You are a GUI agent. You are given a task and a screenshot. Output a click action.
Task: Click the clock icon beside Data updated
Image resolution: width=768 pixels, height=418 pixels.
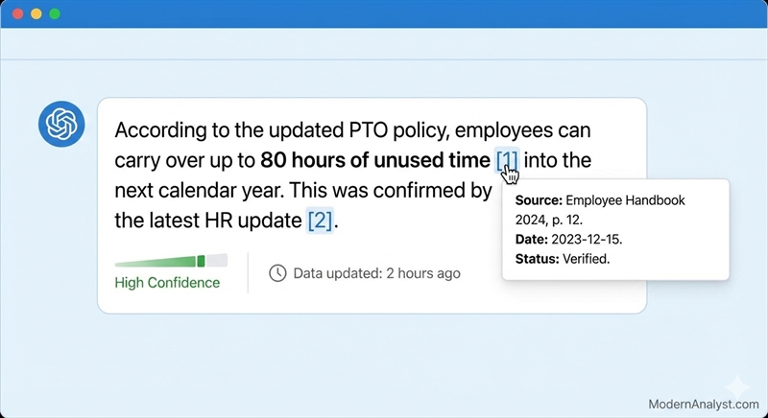tap(277, 273)
